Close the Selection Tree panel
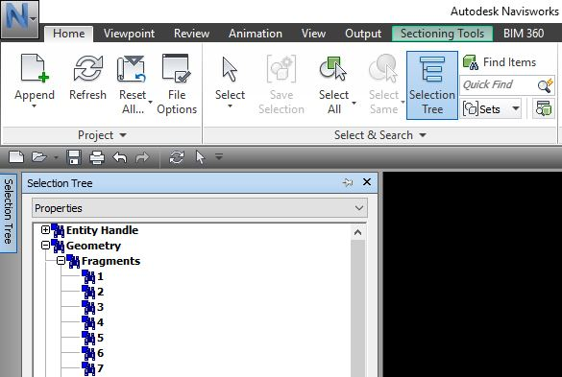The image size is (562, 377). (x=367, y=182)
